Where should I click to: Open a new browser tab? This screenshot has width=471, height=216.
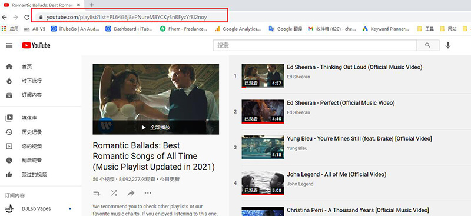point(92,5)
